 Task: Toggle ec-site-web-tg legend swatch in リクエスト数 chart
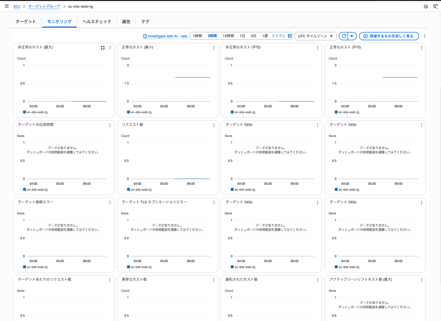pyautogui.click(x=128, y=189)
